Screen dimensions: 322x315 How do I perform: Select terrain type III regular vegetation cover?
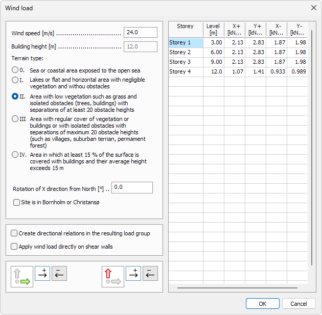(x=15, y=119)
